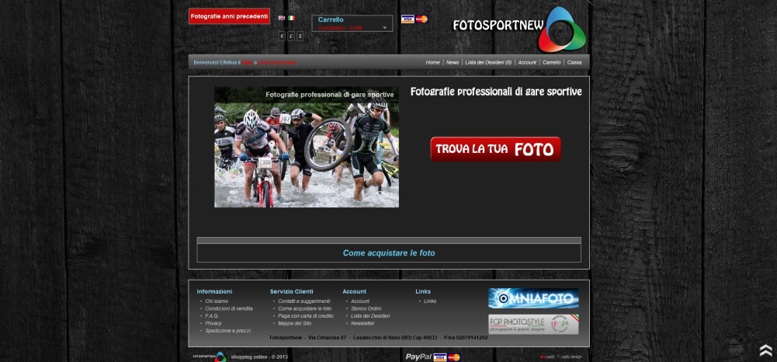Open the Home menu item
The image size is (777, 362).
432,62
